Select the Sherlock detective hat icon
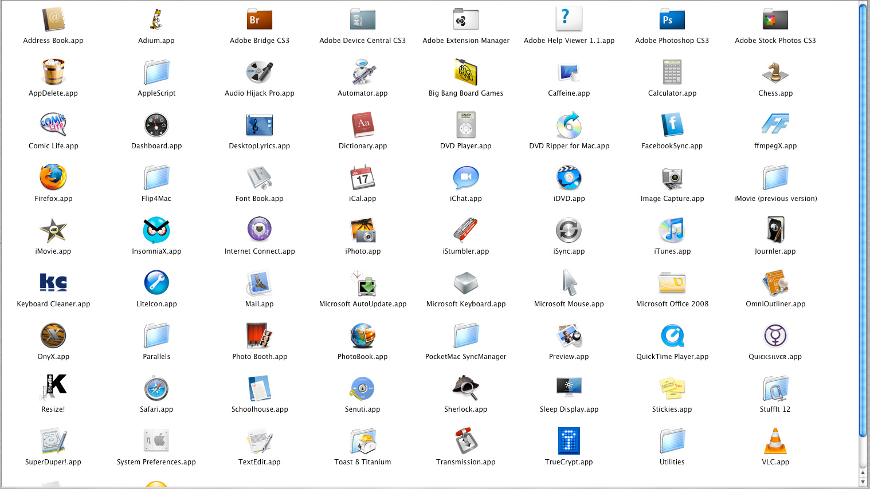870x489 pixels. pyautogui.click(x=466, y=388)
